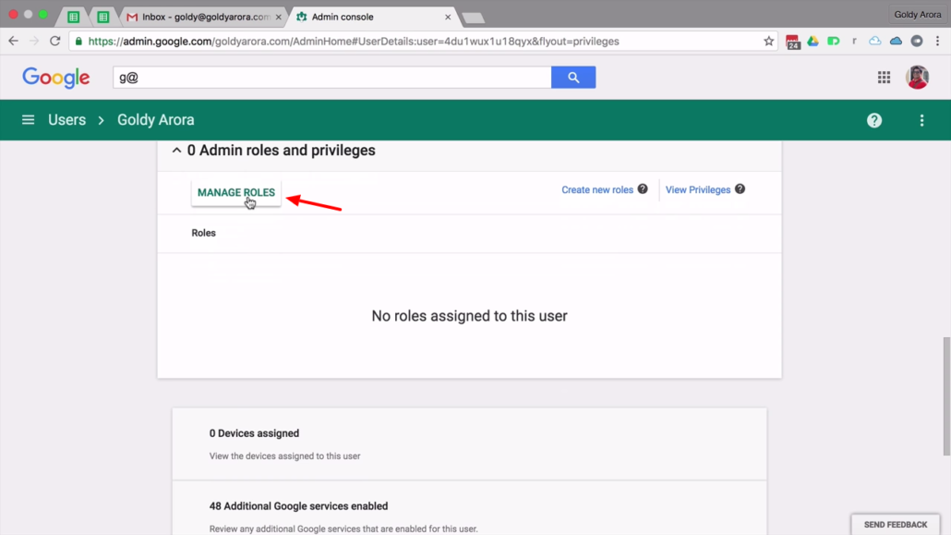Close the Admin console tab

point(448,17)
